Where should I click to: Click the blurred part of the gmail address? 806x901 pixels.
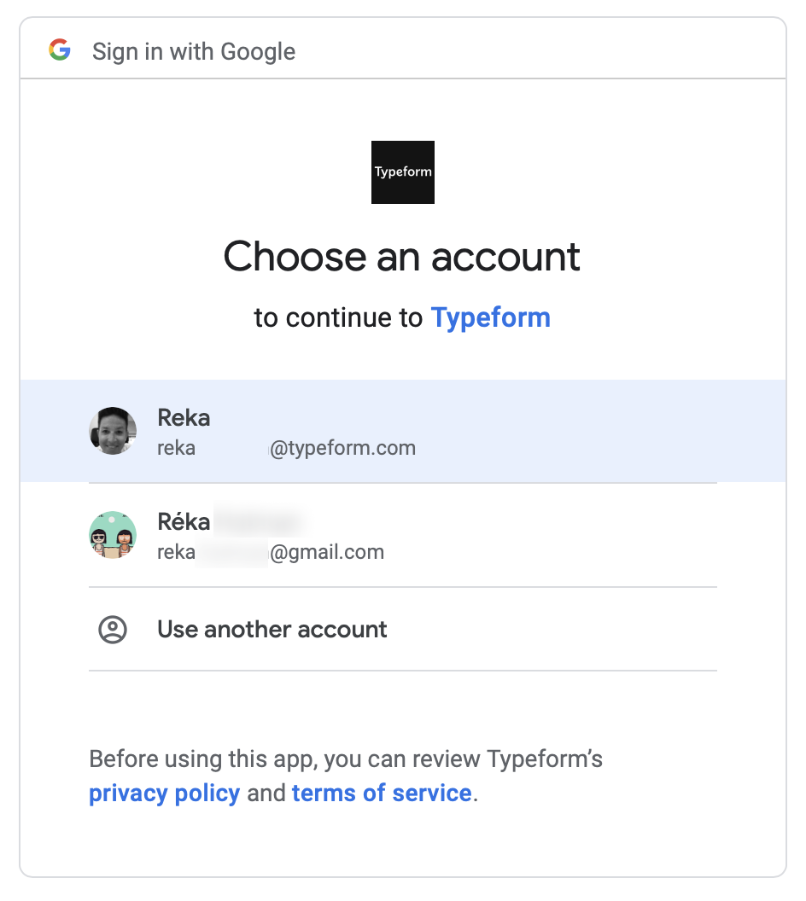click(232, 552)
